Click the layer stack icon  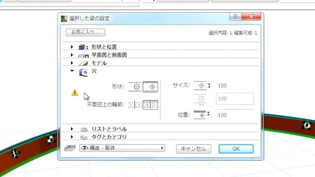(70, 148)
